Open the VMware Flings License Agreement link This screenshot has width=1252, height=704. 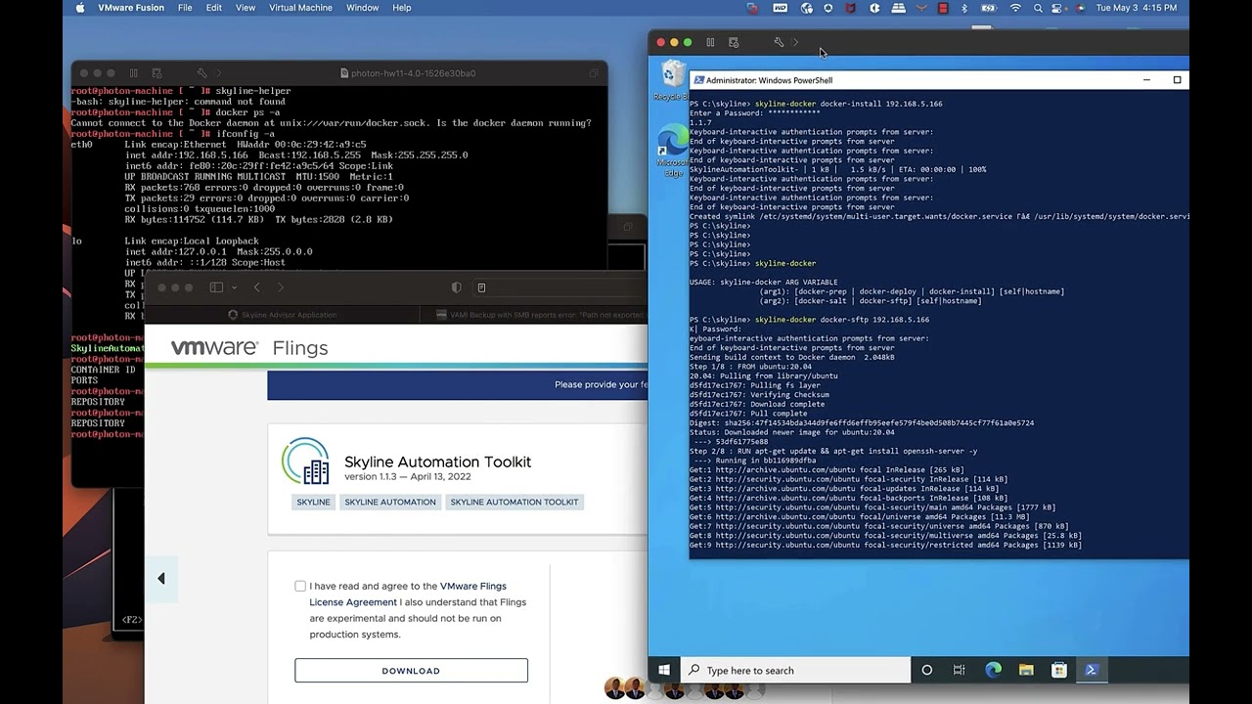408,594
